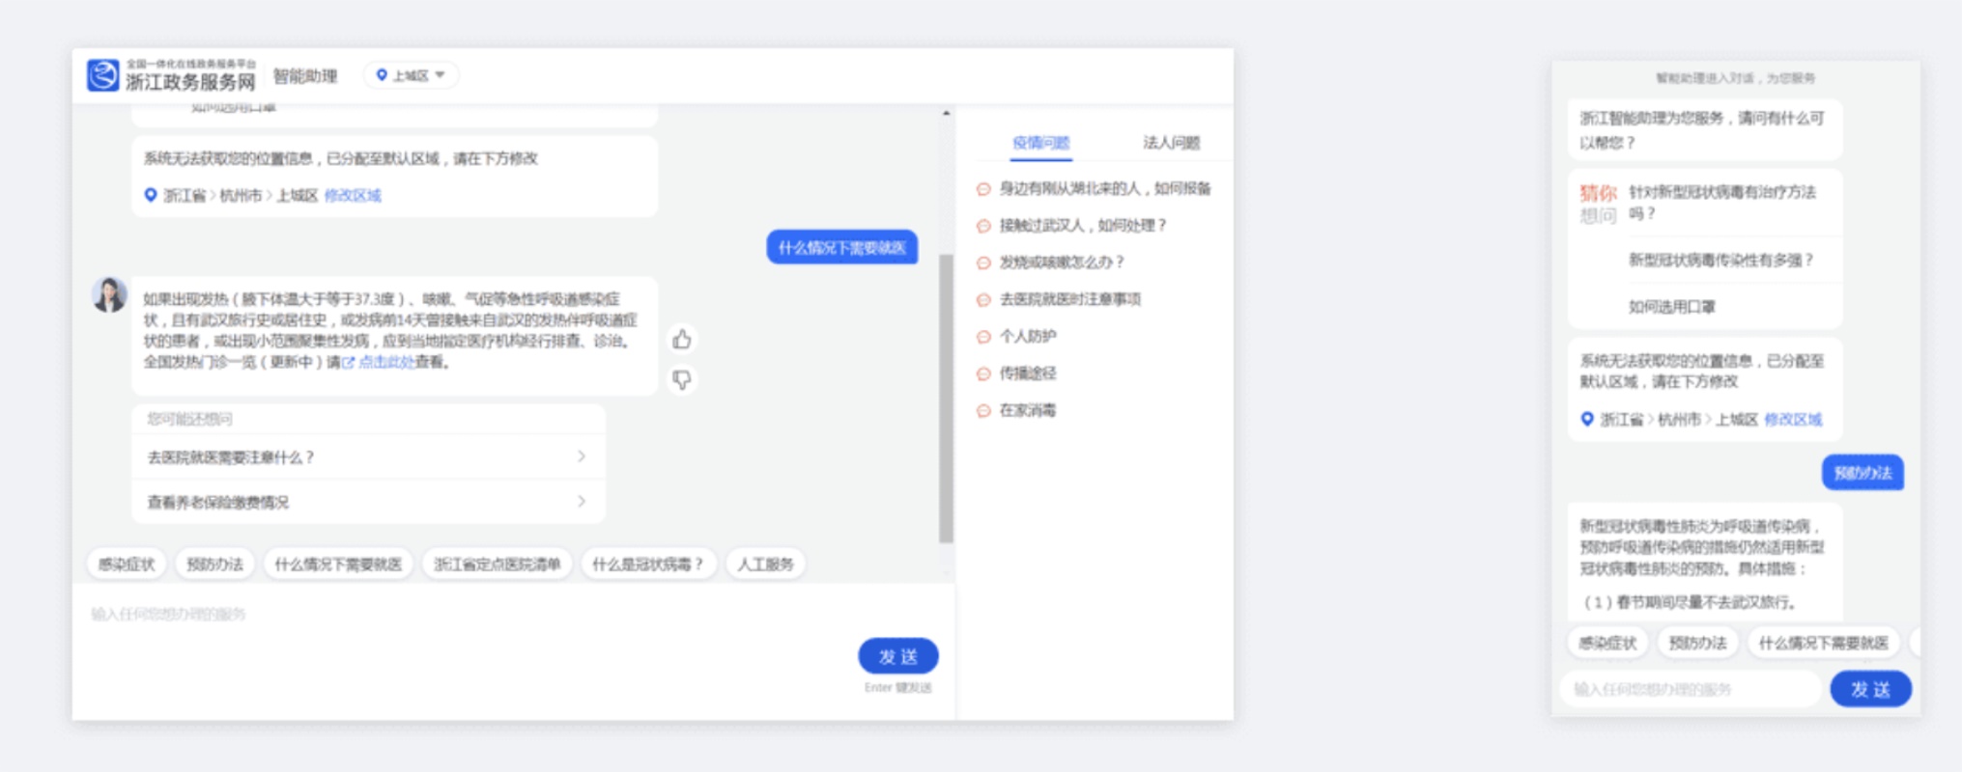
Task: Select 感染症状 chip in mobile window
Action: [x=1607, y=643]
